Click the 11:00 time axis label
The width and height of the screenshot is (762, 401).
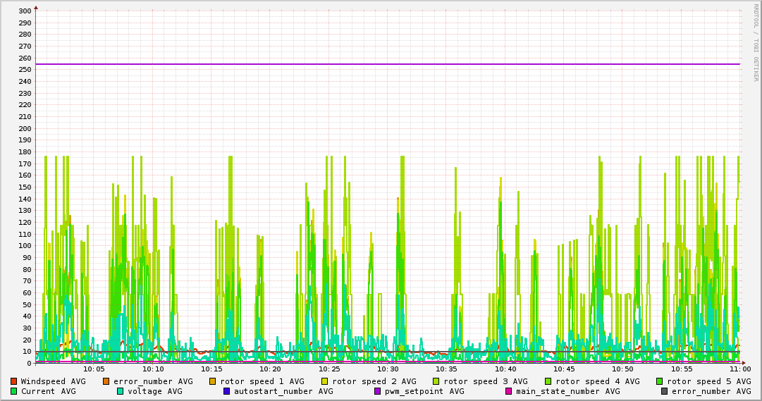coord(739,369)
